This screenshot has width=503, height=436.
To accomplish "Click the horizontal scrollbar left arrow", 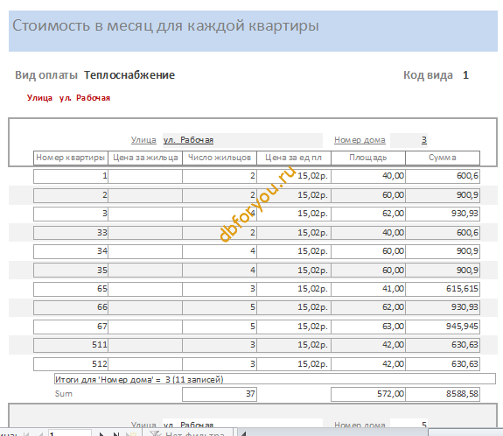I will coord(243,433).
